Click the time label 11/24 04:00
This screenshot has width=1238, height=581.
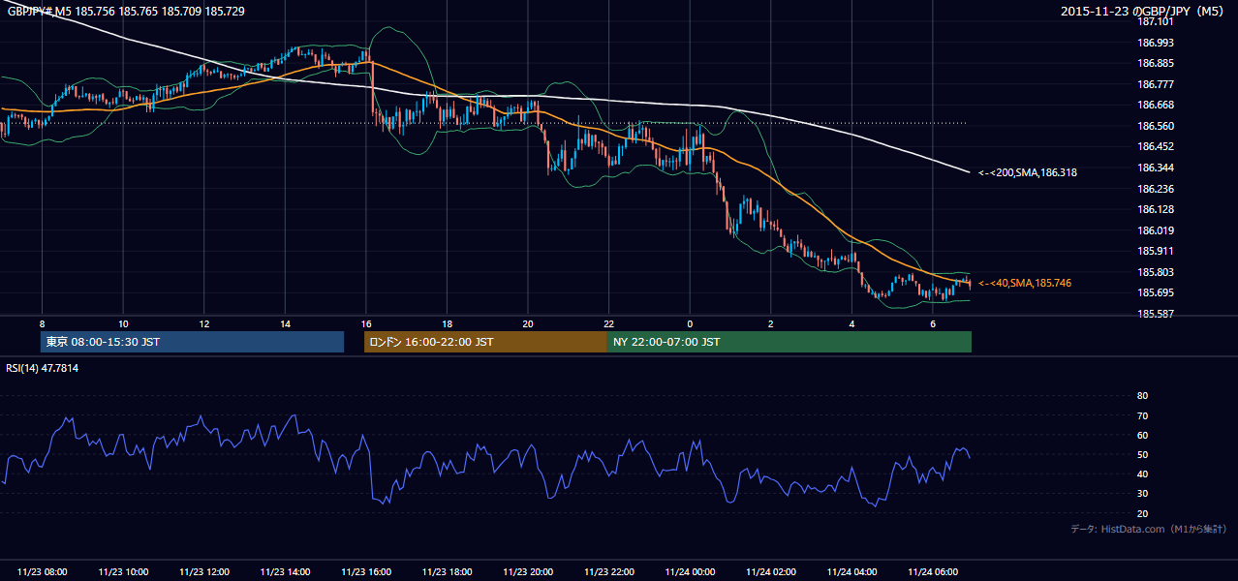click(x=851, y=572)
